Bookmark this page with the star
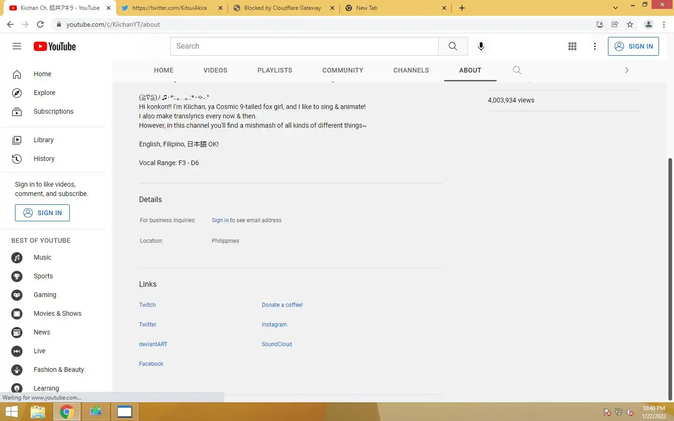 click(630, 24)
